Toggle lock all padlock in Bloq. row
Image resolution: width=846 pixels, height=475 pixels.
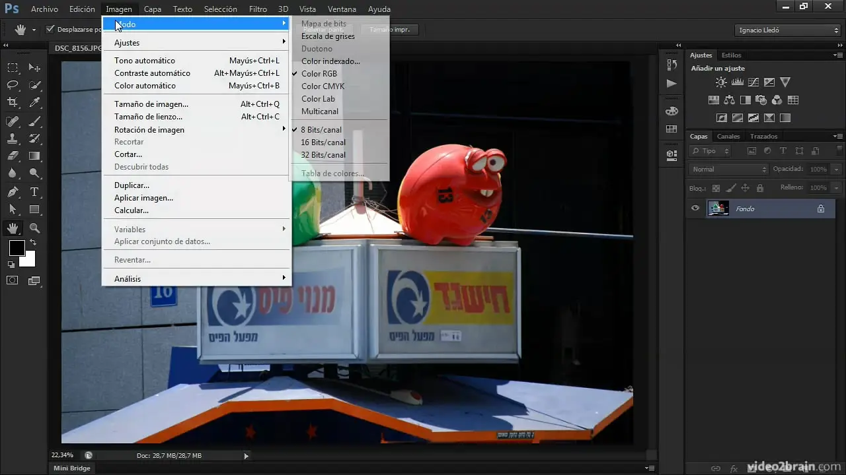click(759, 188)
